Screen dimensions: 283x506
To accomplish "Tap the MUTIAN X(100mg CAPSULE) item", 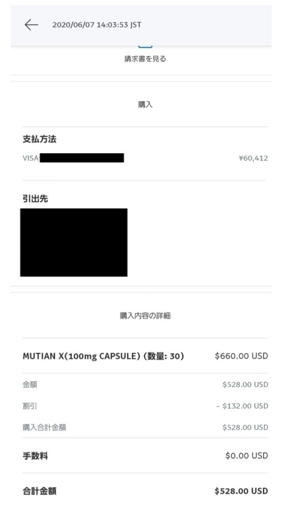I will [103, 356].
